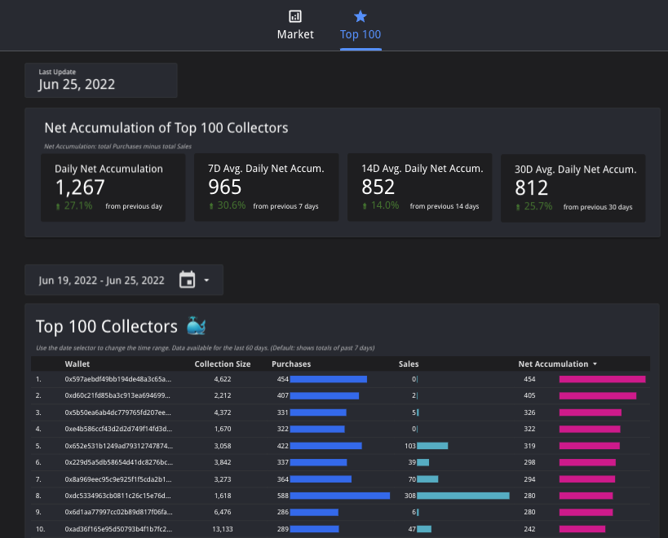Viewport: 668px width, 538px height.
Task: Select wallet 0x229d5a5db58654d41dc8276bc...
Action: (x=119, y=462)
